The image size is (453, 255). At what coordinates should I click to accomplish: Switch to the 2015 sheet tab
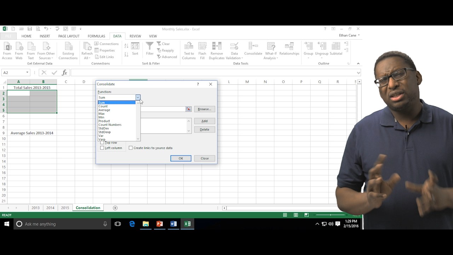point(65,208)
